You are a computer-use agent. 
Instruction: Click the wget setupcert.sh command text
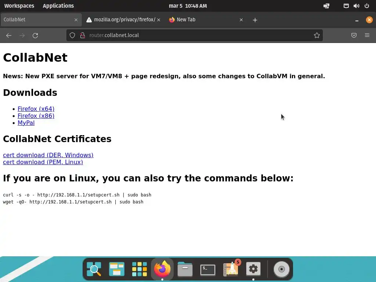click(x=73, y=202)
